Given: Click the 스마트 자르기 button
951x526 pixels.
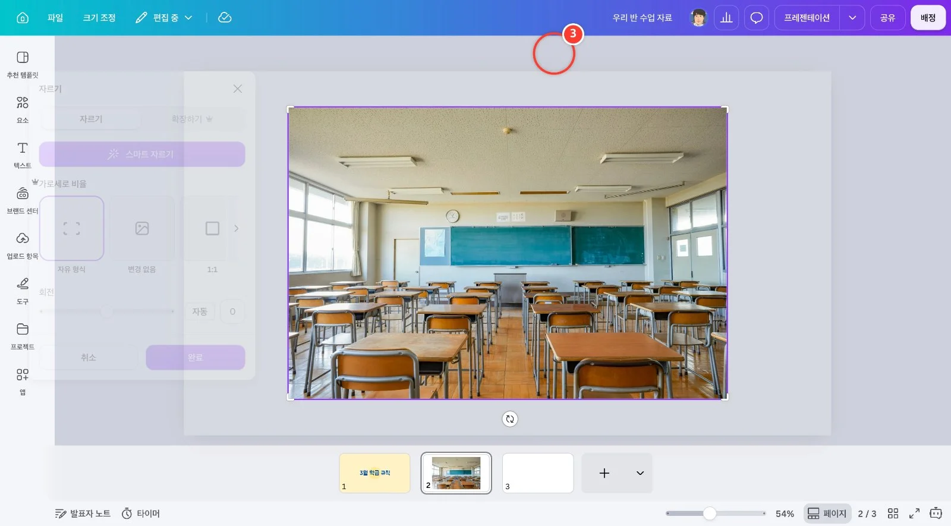Looking at the screenshot, I should (x=142, y=154).
